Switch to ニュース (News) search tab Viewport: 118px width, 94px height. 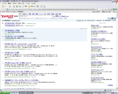41,14
